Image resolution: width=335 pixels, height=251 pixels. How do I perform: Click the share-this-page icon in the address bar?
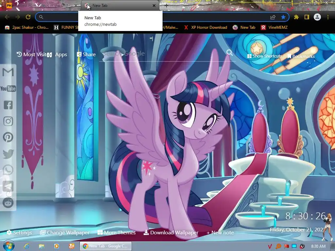[x=273, y=17]
